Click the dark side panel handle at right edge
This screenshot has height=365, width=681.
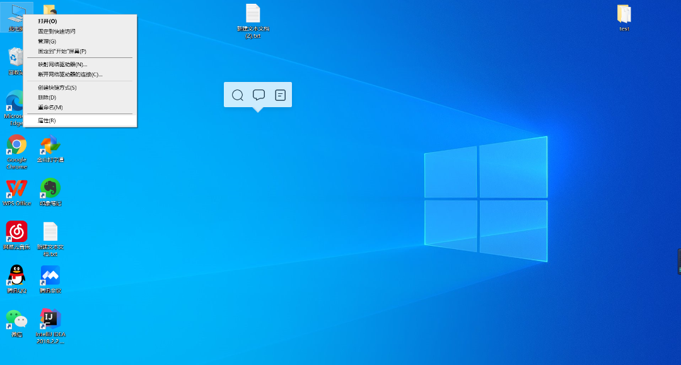679,261
